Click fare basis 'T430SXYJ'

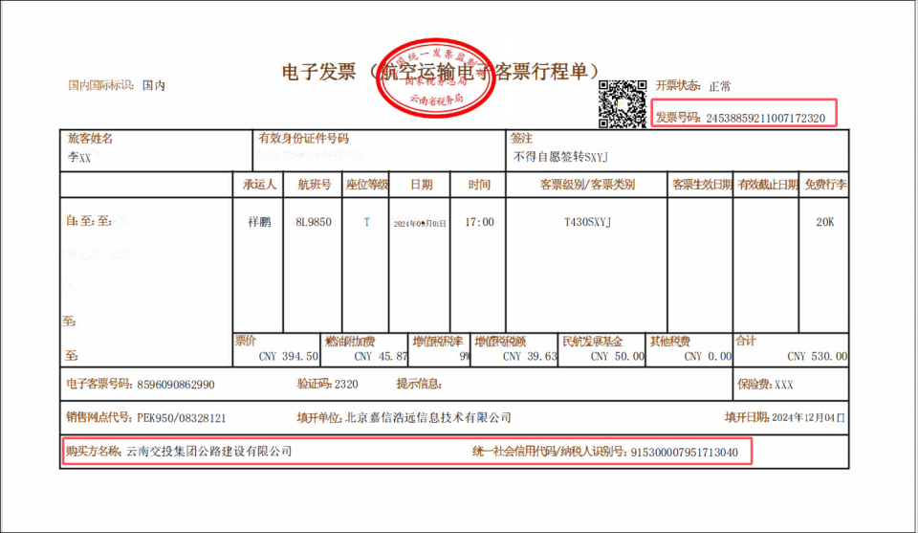click(587, 222)
